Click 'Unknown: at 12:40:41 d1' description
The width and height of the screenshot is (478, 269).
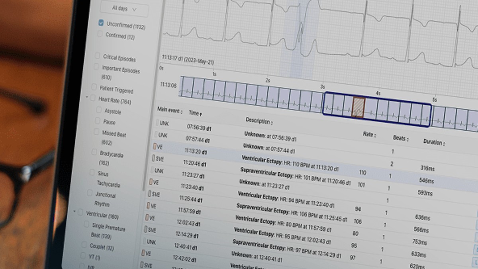[x=257, y=257]
